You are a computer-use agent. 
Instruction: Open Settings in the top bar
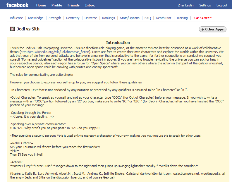point(205,5)
